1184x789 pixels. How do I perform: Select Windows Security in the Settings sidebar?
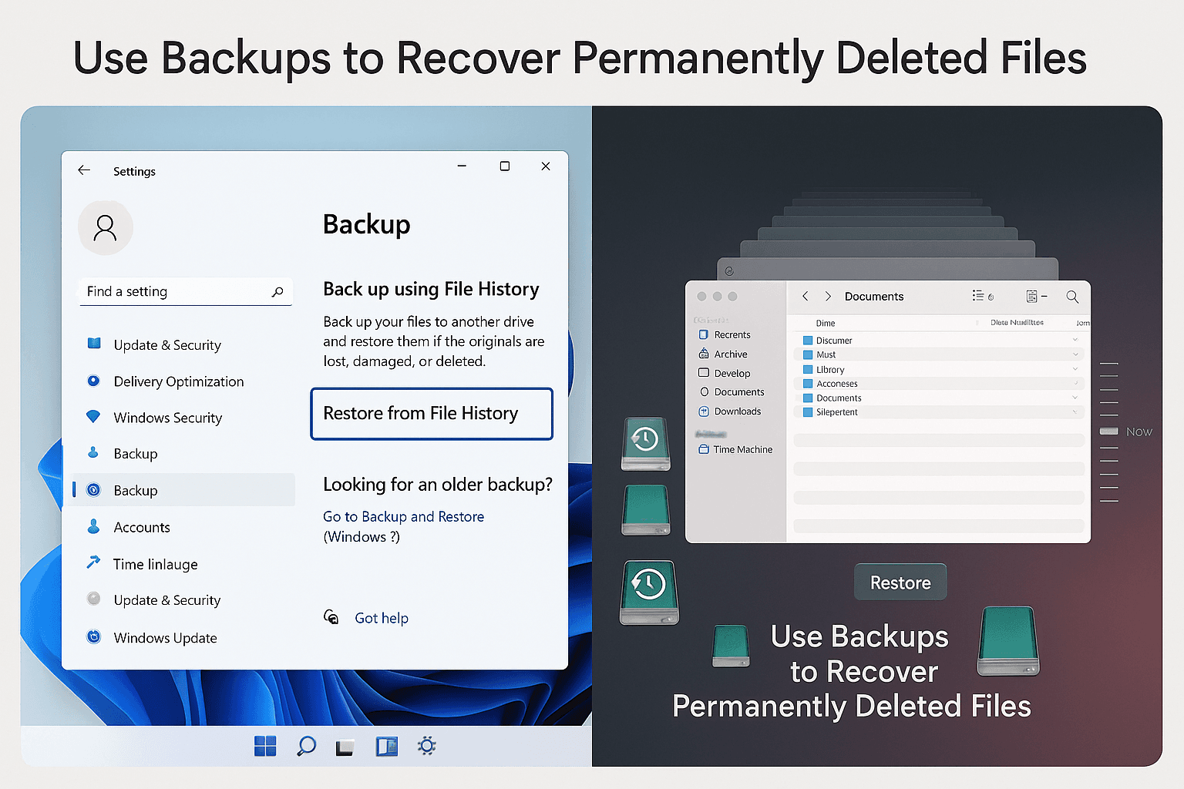pyautogui.click(x=167, y=418)
